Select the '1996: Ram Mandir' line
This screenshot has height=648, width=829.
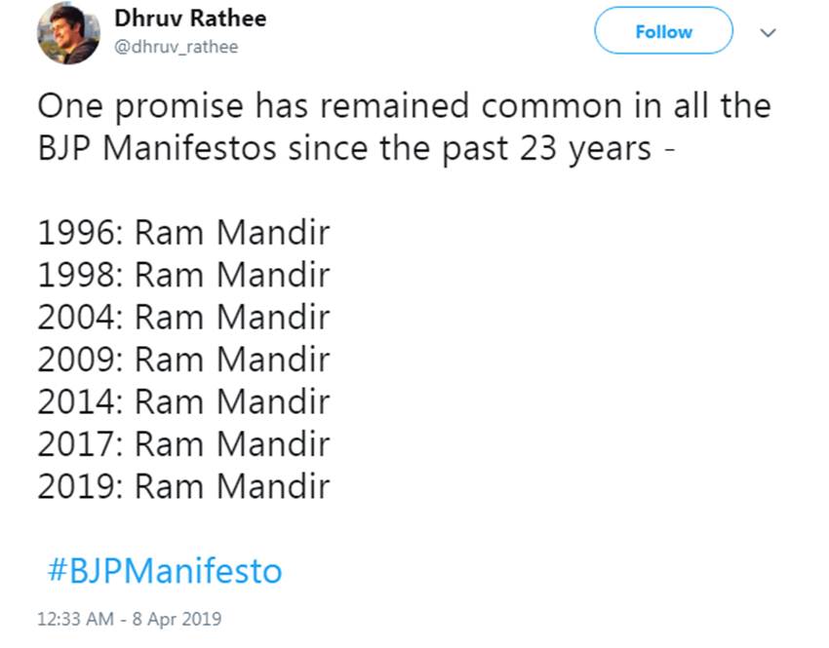coord(183,234)
